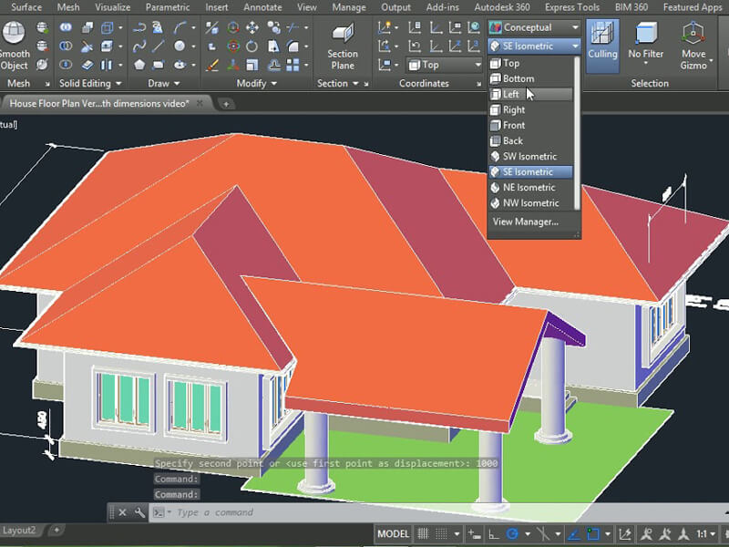Toggle ortho mode in status bar

pos(495,533)
